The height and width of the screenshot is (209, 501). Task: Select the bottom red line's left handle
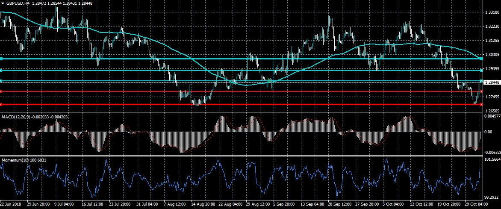pyautogui.click(x=1, y=104)
